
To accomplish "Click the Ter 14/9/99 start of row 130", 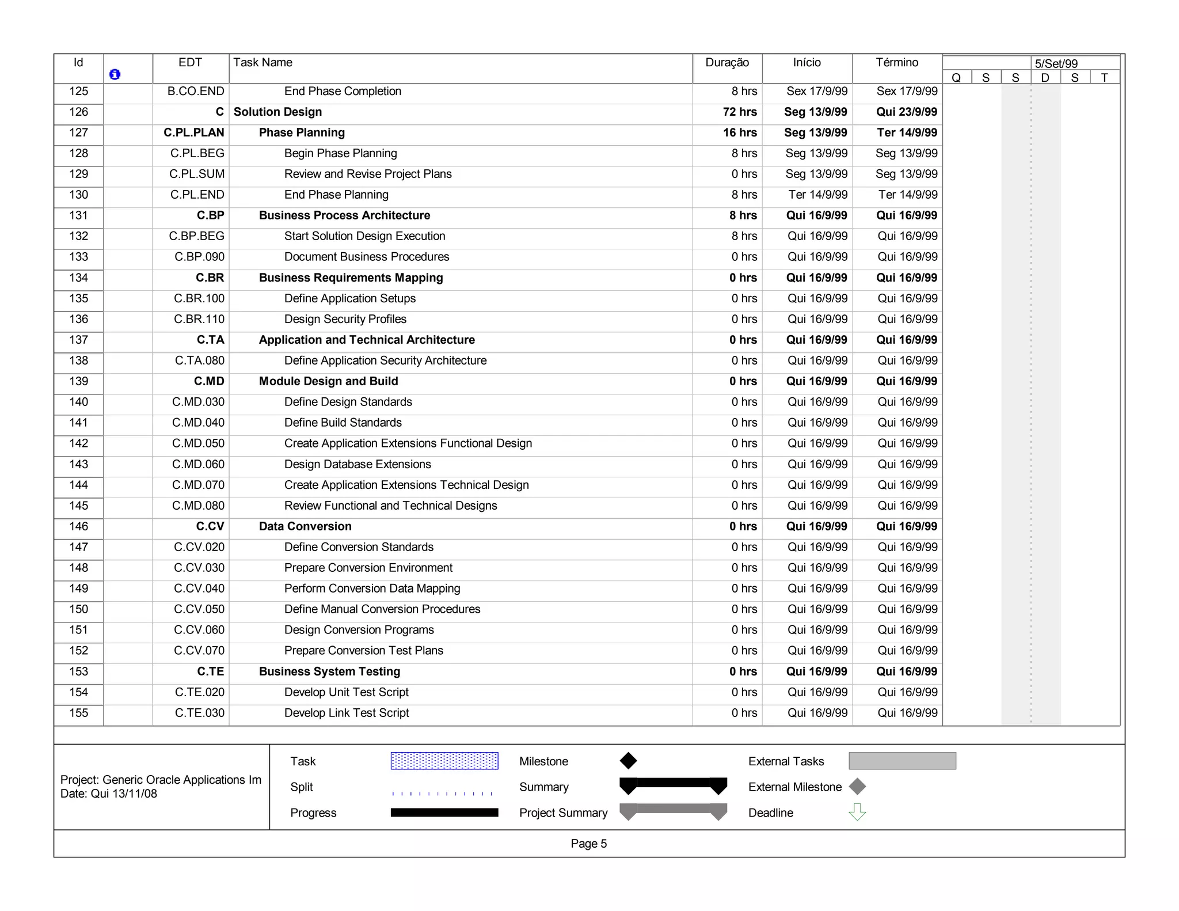I will pyautogui.click(x=817, y=195).
